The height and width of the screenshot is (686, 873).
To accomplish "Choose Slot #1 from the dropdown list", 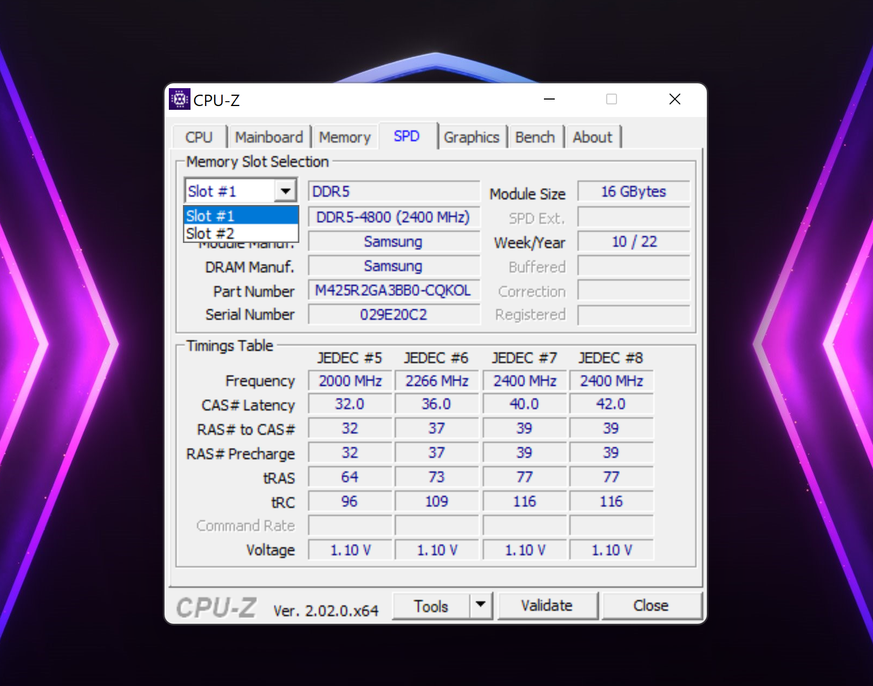I will pos(241,216).
